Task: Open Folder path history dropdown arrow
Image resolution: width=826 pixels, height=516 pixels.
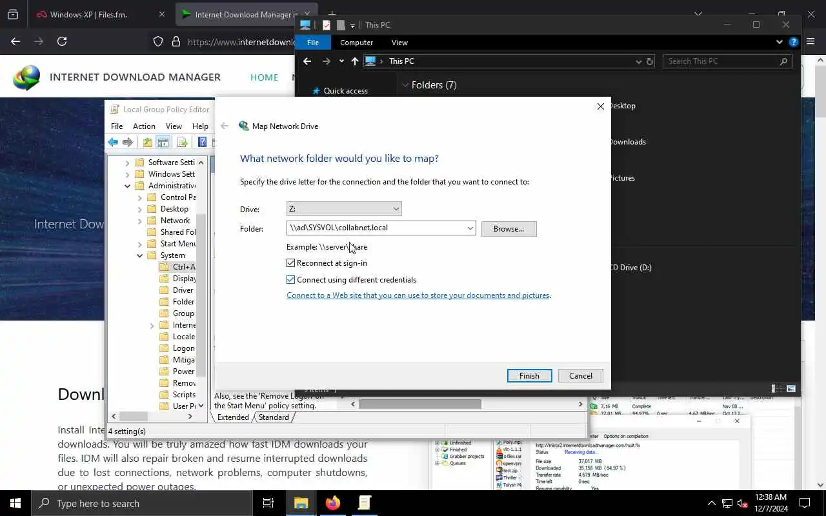Action: pos(470,228)
